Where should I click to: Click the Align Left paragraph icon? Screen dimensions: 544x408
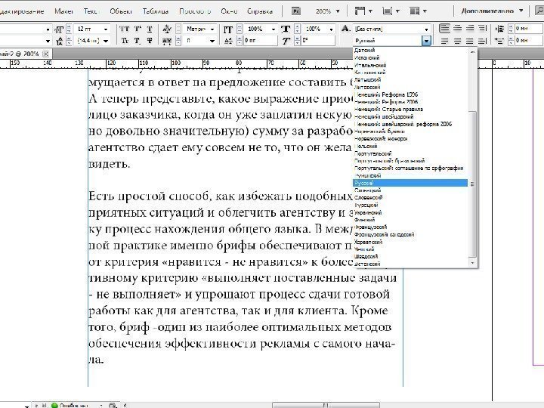(445, 28)
